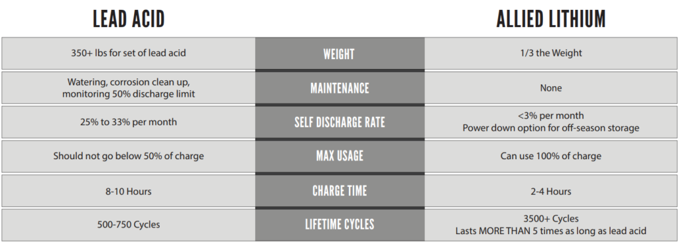Click the watering, corrosion clean up cell
This screenshot has height=244, width=679.
(129, 88)
